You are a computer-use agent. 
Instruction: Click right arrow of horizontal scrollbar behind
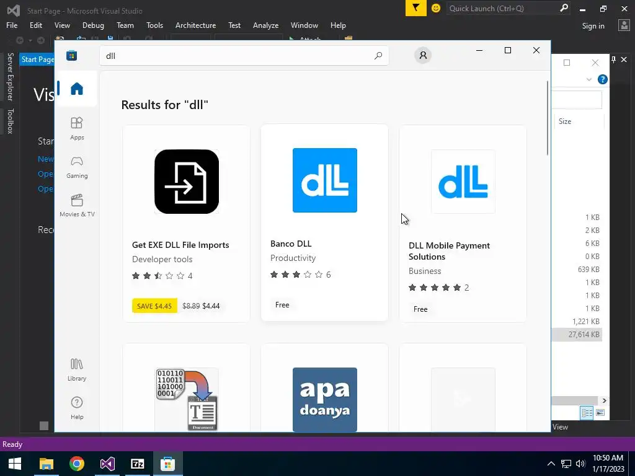604,400
